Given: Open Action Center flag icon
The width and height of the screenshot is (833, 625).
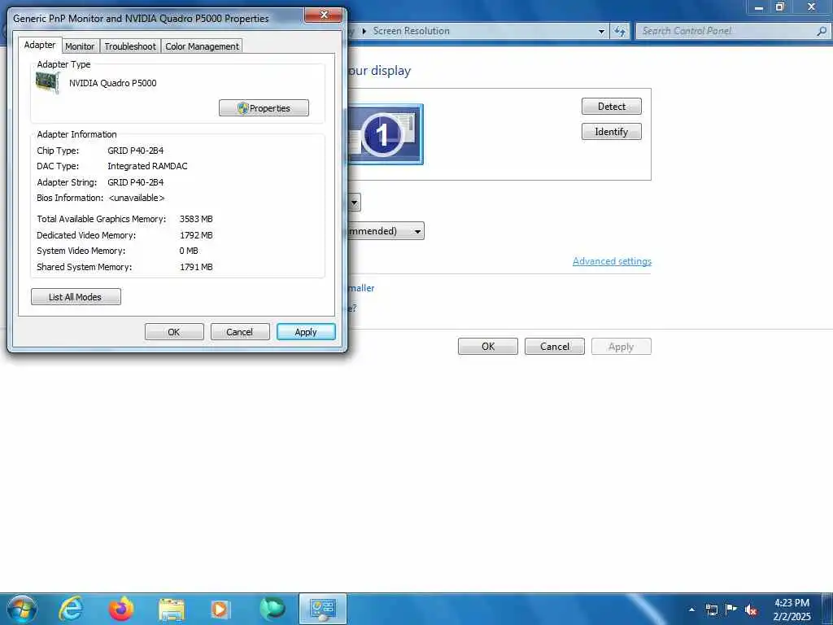Looking at the screenshot, I should 731,609.
